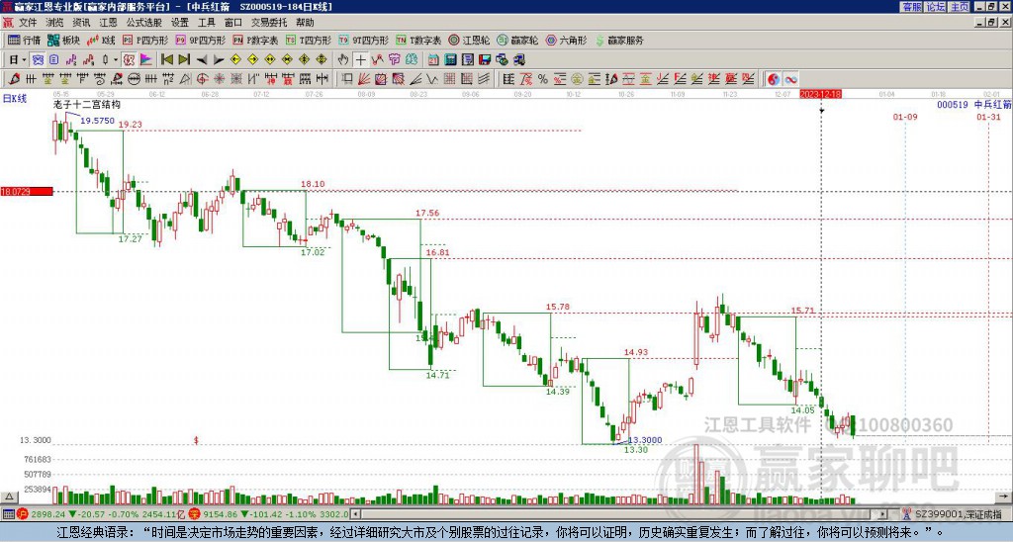Image resolution: width=1013 pixels, height=542 pixels.
Task: Click the 01-31 date projection label
Action: [x=988, y=117]
